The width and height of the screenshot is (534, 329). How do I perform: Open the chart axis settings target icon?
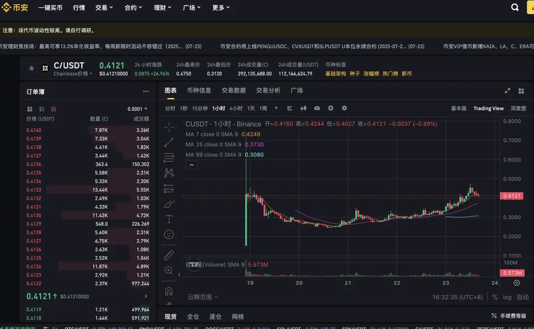(517, 283)
